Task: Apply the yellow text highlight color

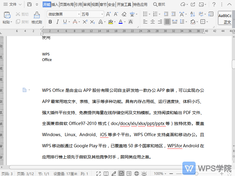Action: 111,22
